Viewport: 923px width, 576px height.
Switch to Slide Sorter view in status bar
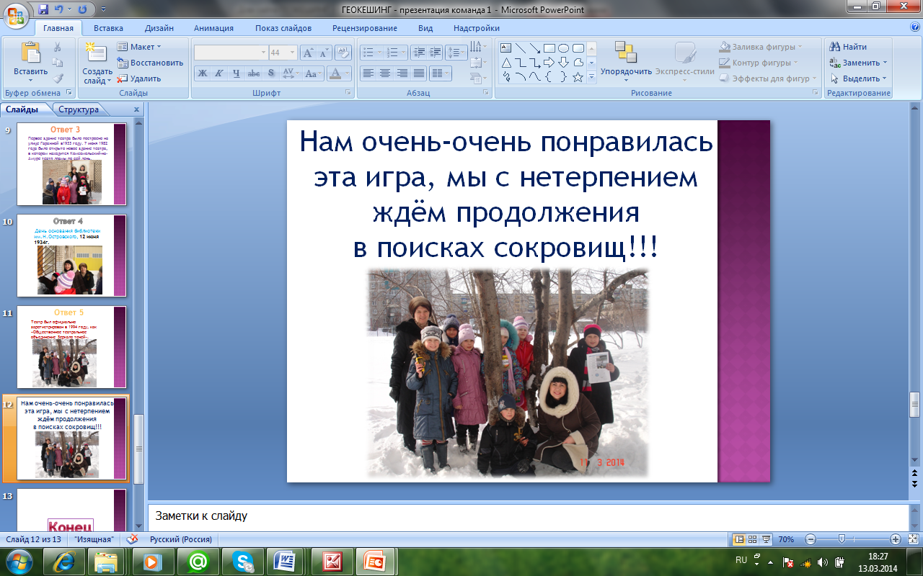(x=752, y=539)
